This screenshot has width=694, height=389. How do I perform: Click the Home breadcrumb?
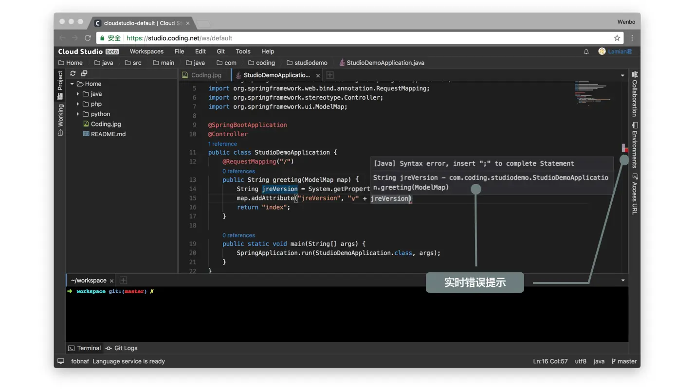coord(71,63)
